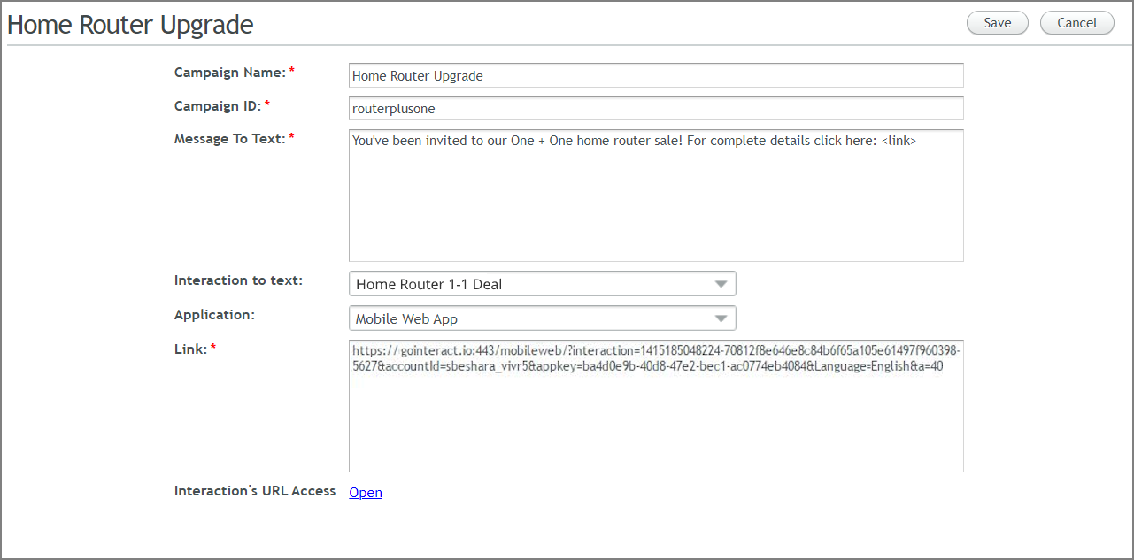1134x560 pixels.
Task: Click the <link> placeholder in message text
Action: pyautogui.click(x=899, y=140)
